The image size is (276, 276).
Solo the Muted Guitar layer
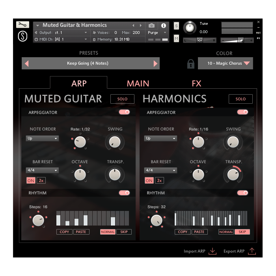tap(122, 99)
